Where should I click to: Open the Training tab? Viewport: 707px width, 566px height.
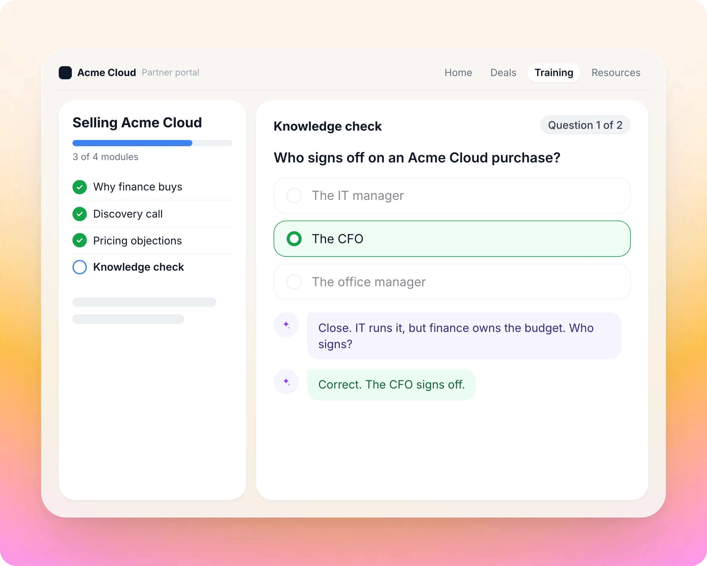[554, 73]
